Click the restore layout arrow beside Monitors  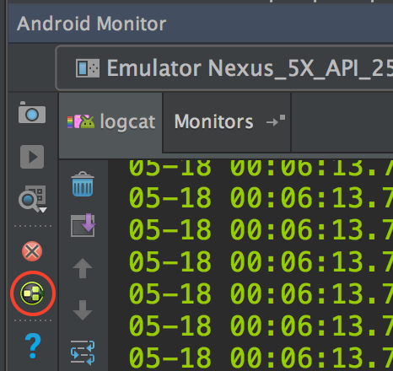(x=276, y=121)
